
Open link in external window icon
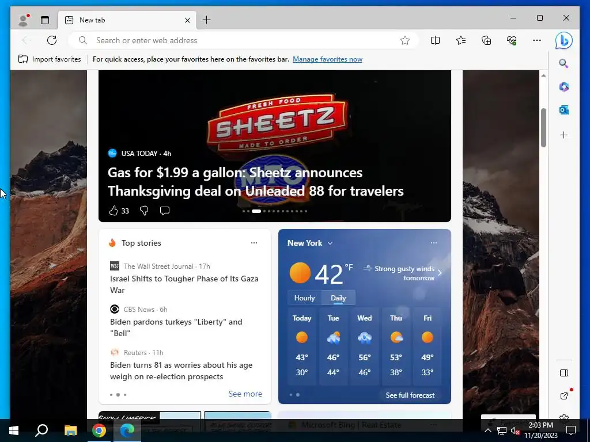click(x=564, y=395)
